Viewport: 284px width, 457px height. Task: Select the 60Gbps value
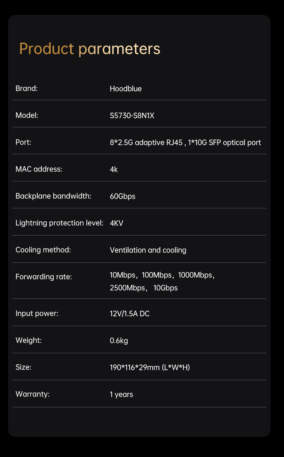(122, 196)
